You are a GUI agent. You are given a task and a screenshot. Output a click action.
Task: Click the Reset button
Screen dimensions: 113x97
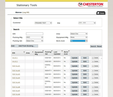pyautogui.click(x=99, y=46)
